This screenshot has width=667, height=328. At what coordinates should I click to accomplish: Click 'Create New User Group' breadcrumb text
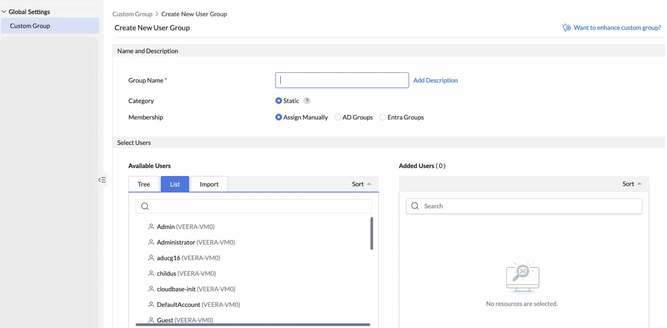(x=194, y=14)
